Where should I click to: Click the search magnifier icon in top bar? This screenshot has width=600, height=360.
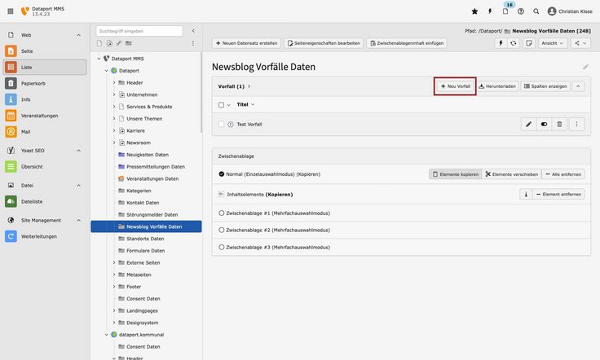(536, 11)
